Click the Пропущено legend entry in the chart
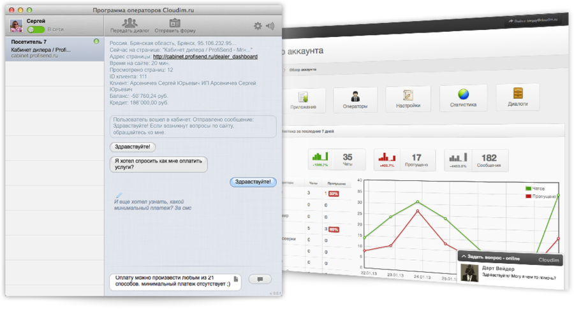Viewport: 574px width, 309px height. (x=541, y=196)
